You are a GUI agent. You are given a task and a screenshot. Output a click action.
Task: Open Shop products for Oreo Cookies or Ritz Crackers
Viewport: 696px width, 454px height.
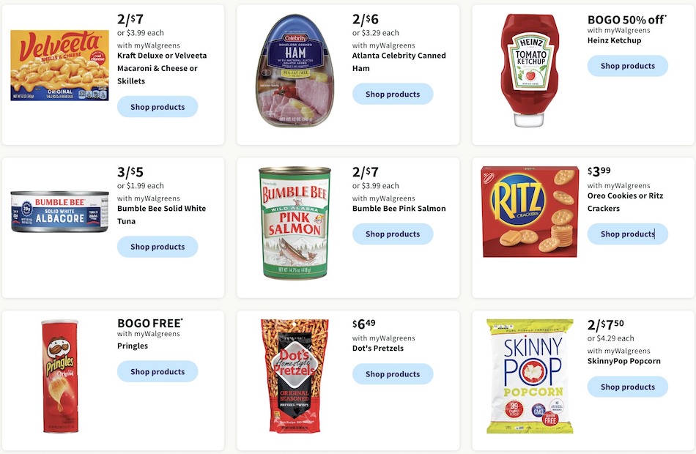point(628,234)
